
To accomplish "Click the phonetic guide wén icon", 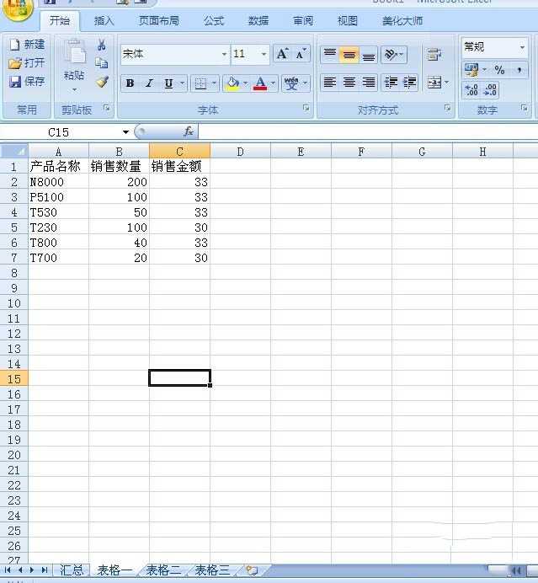I will tap(291, 83).
